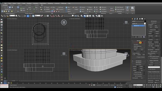Screen dimensions: 162x91
Task: Click the Repeat Last button
Action: [x=154, y=23]
